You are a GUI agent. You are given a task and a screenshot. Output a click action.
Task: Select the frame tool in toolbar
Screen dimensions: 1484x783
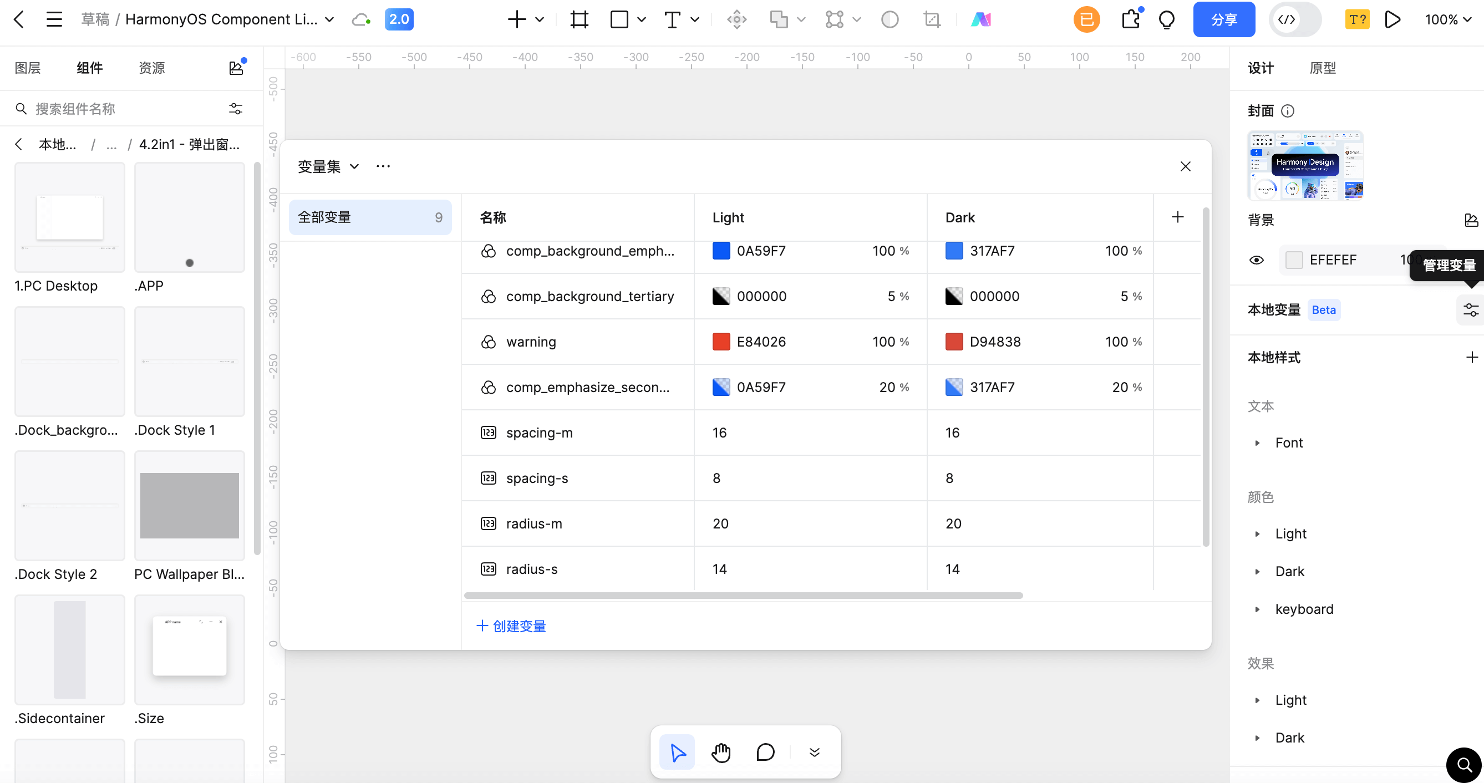(579, 19)
